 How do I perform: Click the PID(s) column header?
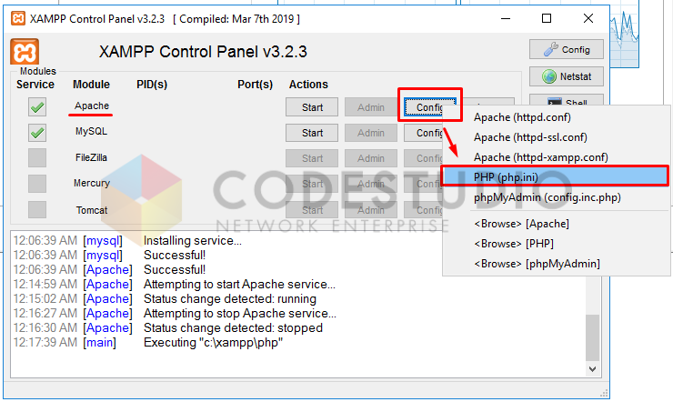pyautogui.click(x=152, y=85)
